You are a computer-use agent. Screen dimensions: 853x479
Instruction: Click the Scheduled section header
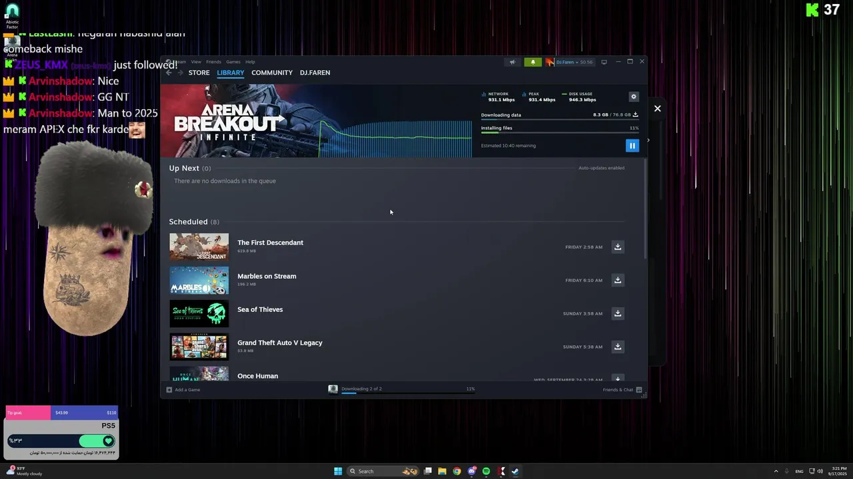pos(194,222)
